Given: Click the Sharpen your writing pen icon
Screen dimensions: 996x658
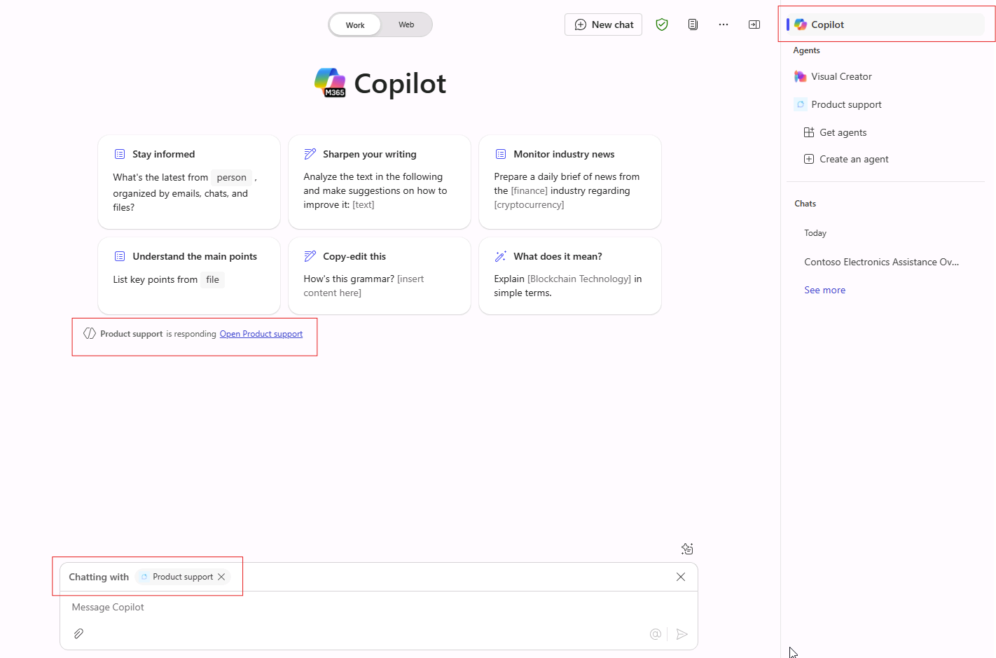Looking at the screenshot, I should pyautogui.click(x=310, y=154).
